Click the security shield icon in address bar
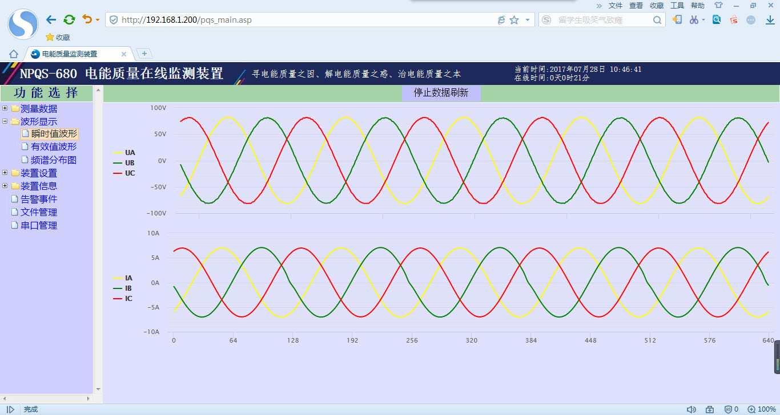 114,20
